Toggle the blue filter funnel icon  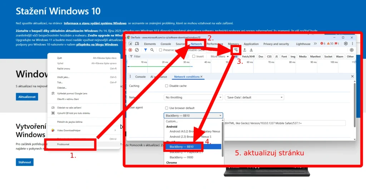coord(145,50)
